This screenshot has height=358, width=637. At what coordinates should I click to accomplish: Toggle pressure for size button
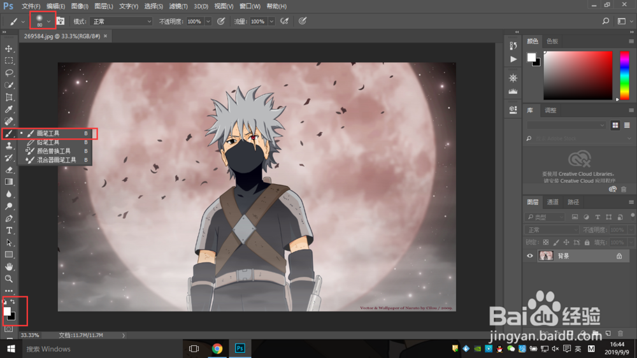tap(303, 21)
